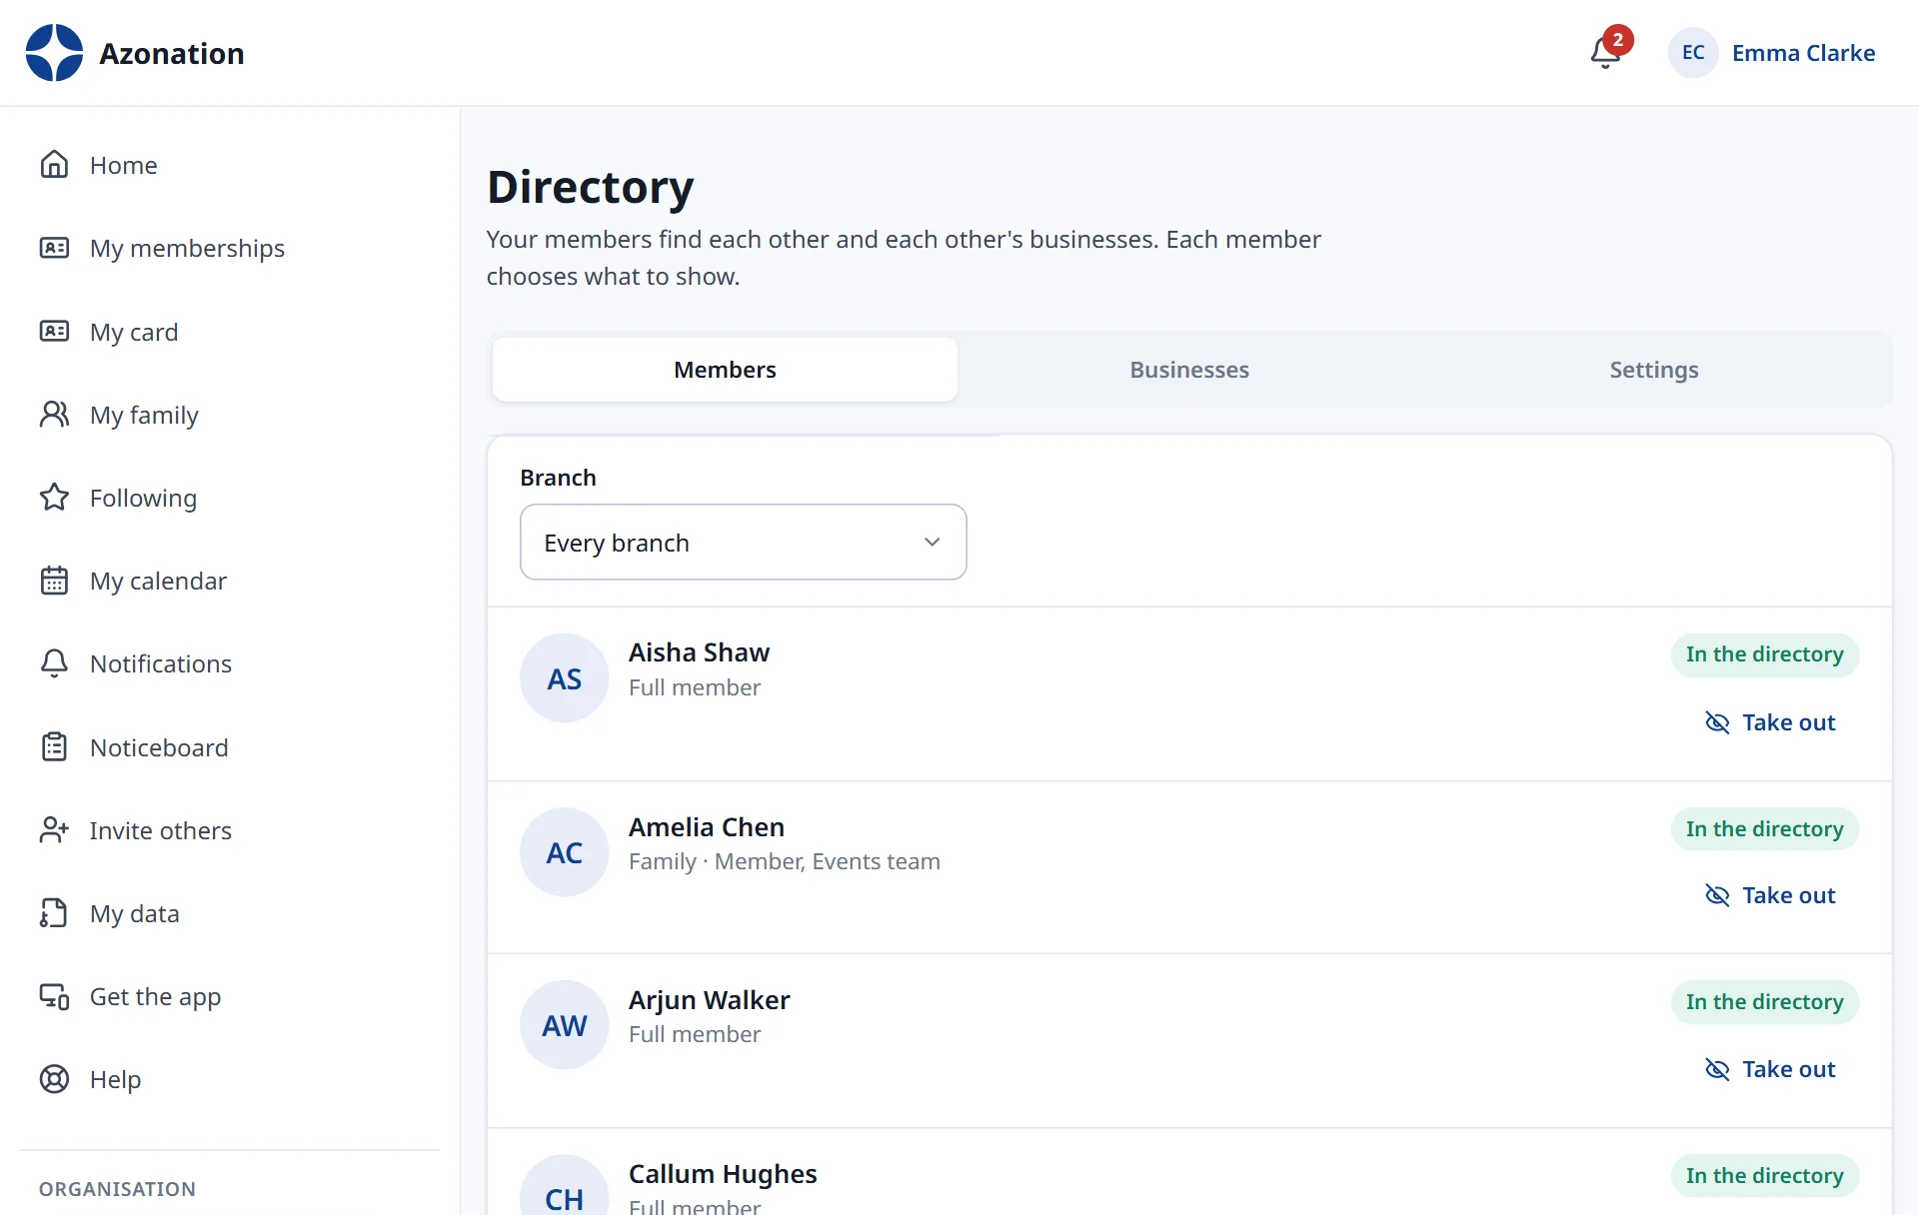Viewport: 1919px width, 1215px height.
Task: Click the sidebar Notifications bell icon
Action: (x=54, y=663)
